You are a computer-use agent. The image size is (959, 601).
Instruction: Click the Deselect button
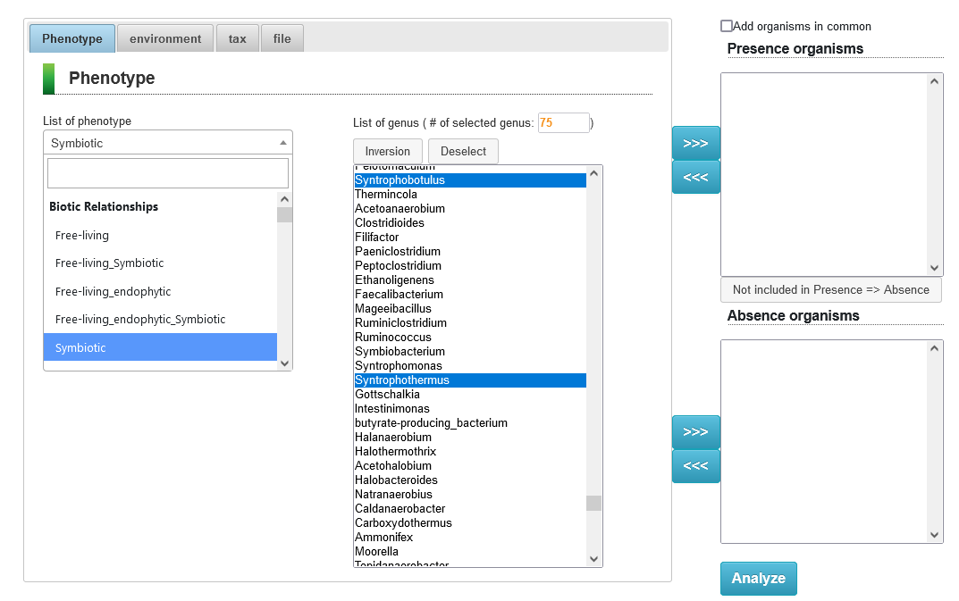coord(463,152)
